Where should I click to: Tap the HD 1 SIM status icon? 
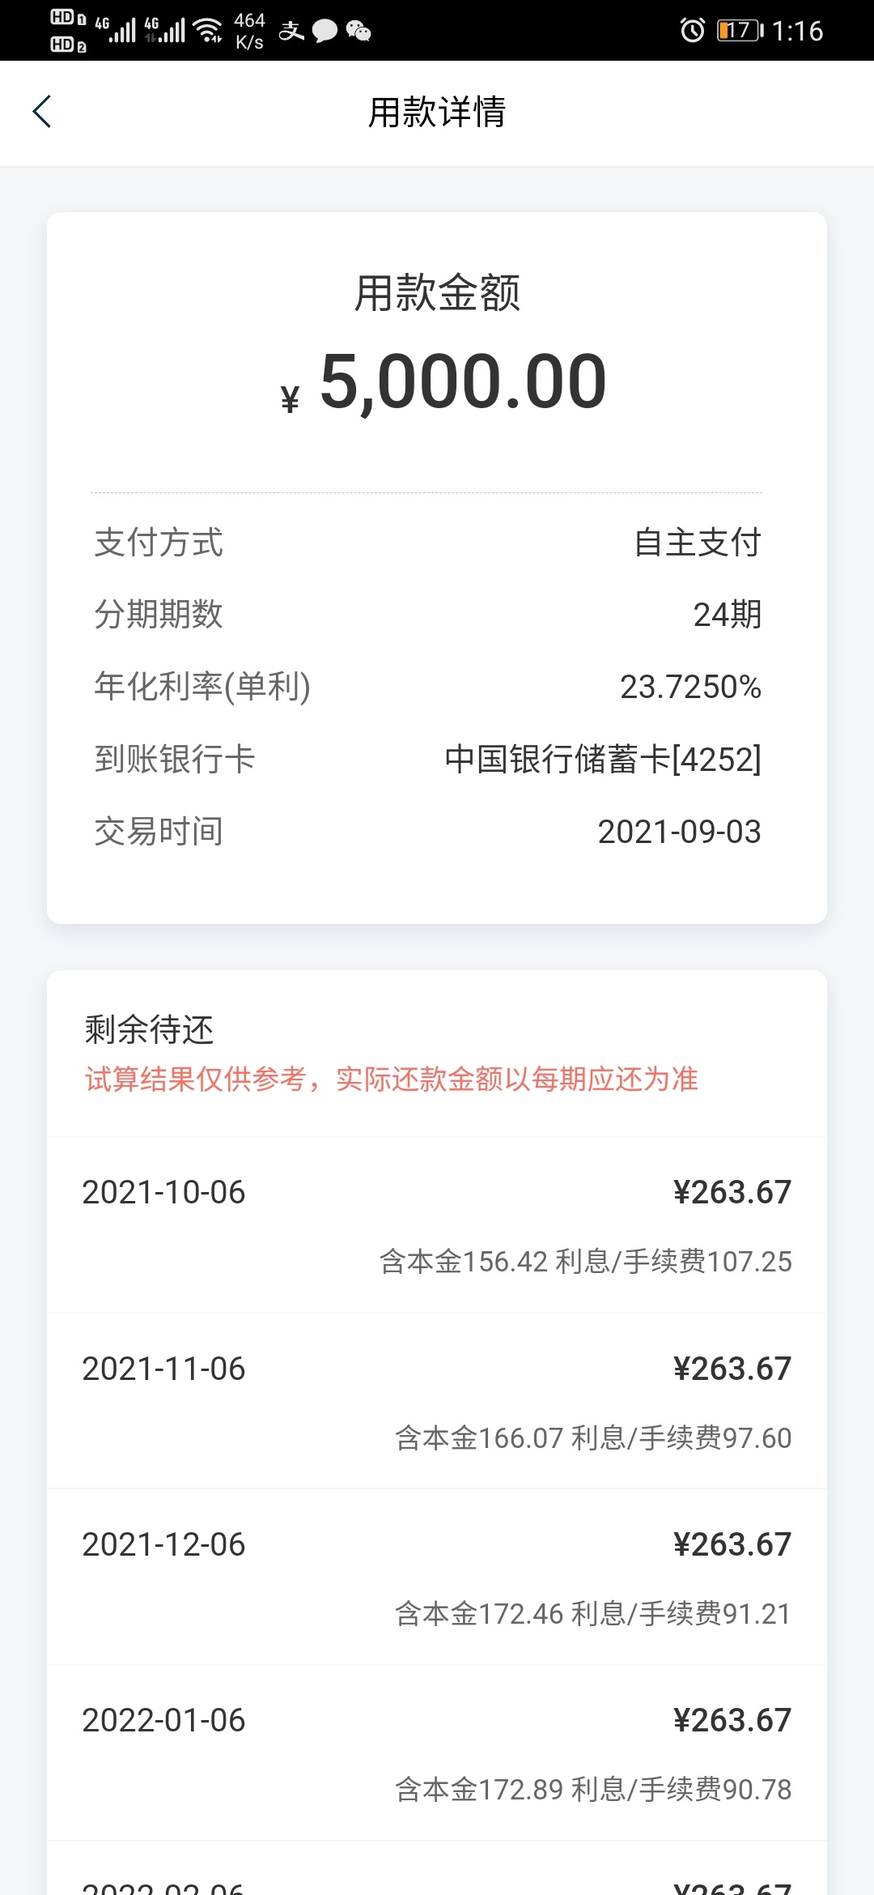coord(68,17)
